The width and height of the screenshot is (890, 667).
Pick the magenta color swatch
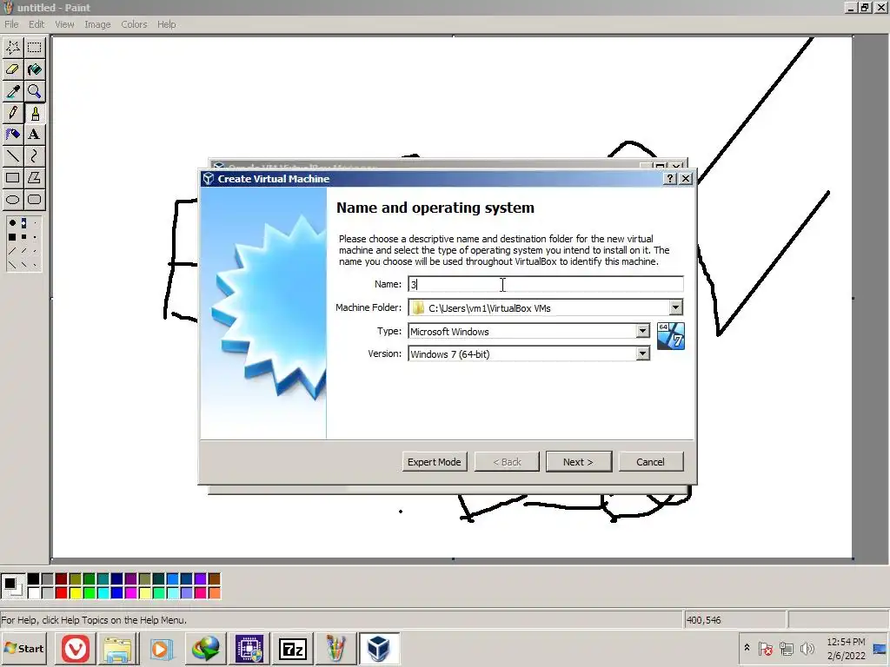click(x=130, y=592)
